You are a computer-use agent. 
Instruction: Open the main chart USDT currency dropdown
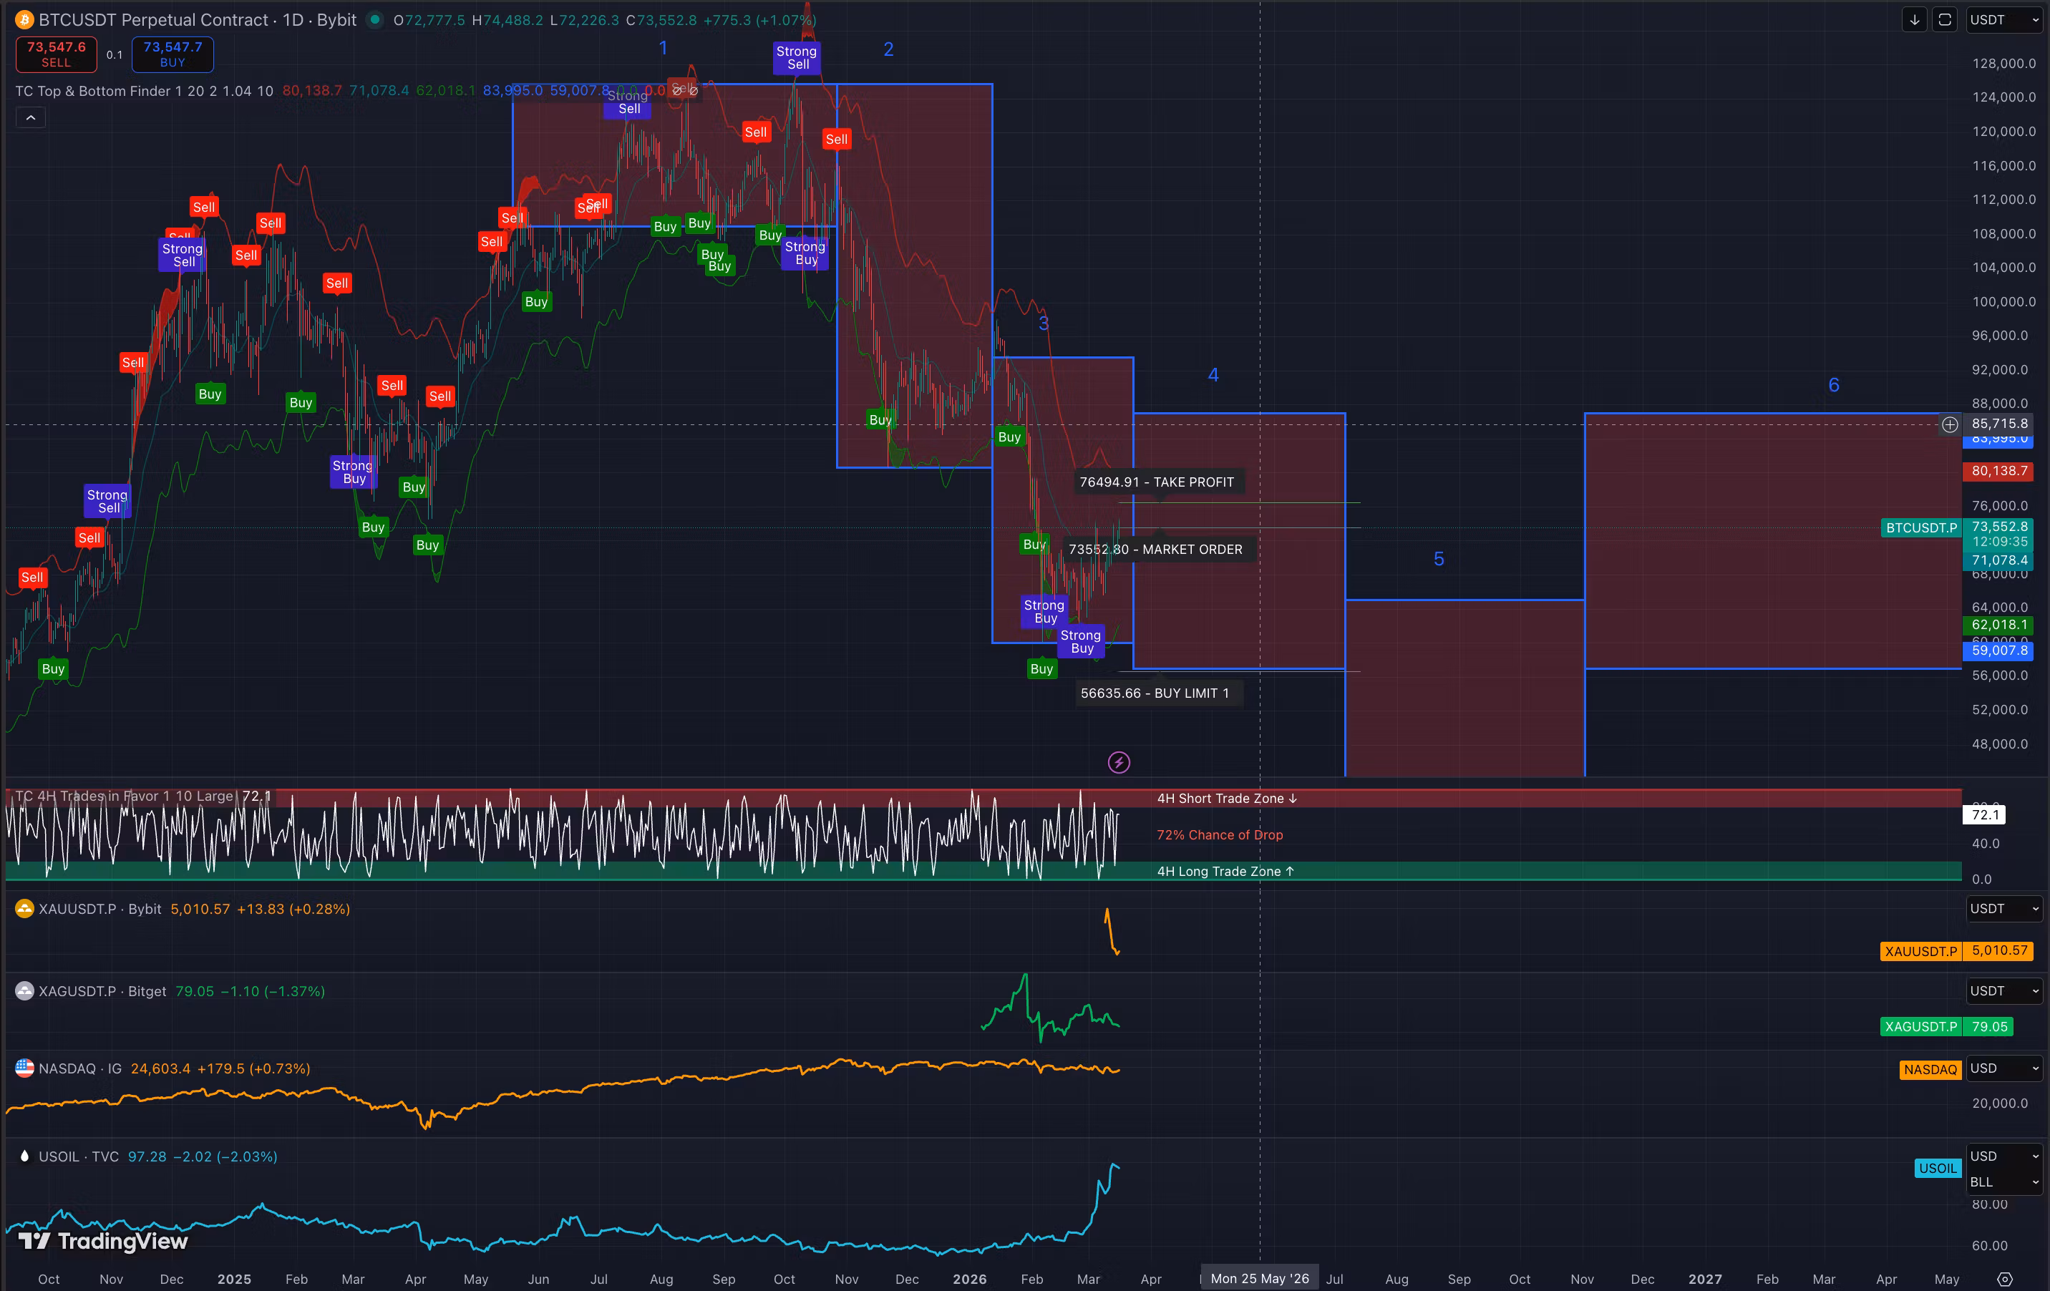[2005, 19]
